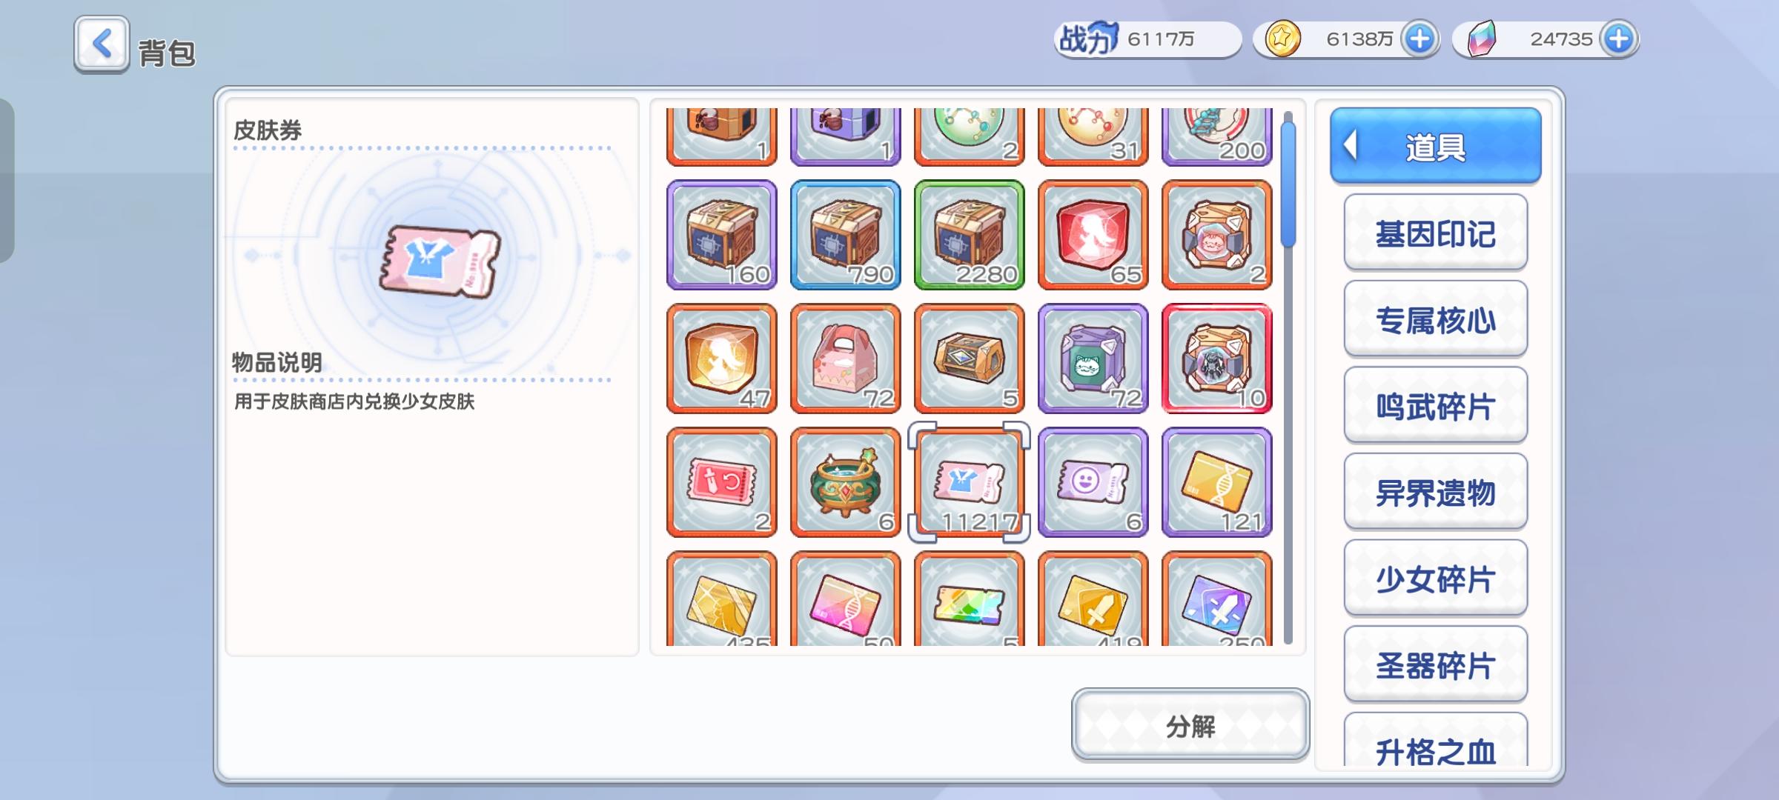Go back using the top-left arrow
1779x800 pixels.
102,44
